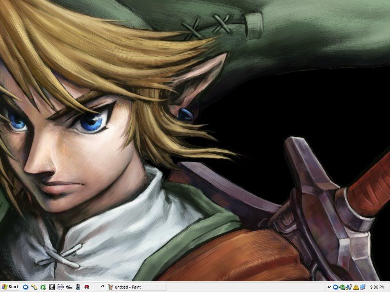Open the yellow linked-circles quick launch icon
Viewport: 390px width, 292px height.
tap(34, 287)
